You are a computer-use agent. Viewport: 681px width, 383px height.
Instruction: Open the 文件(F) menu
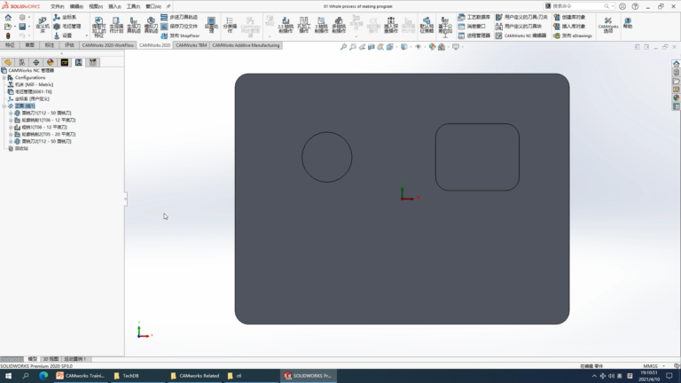[57, 6]
